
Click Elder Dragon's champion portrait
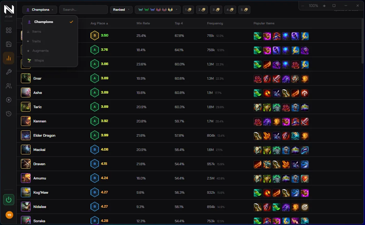point(26,135)
